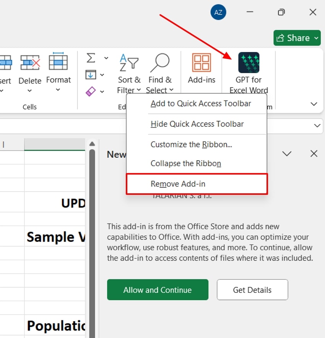Select Remove Add-in from the menu
The image size is (325, 338).
tap(178, 184)
